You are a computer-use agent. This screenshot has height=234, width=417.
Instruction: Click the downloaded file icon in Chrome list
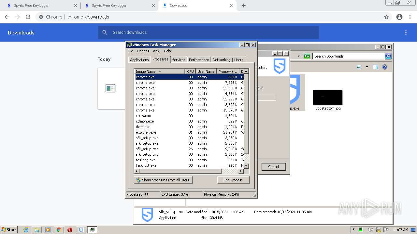110,88
